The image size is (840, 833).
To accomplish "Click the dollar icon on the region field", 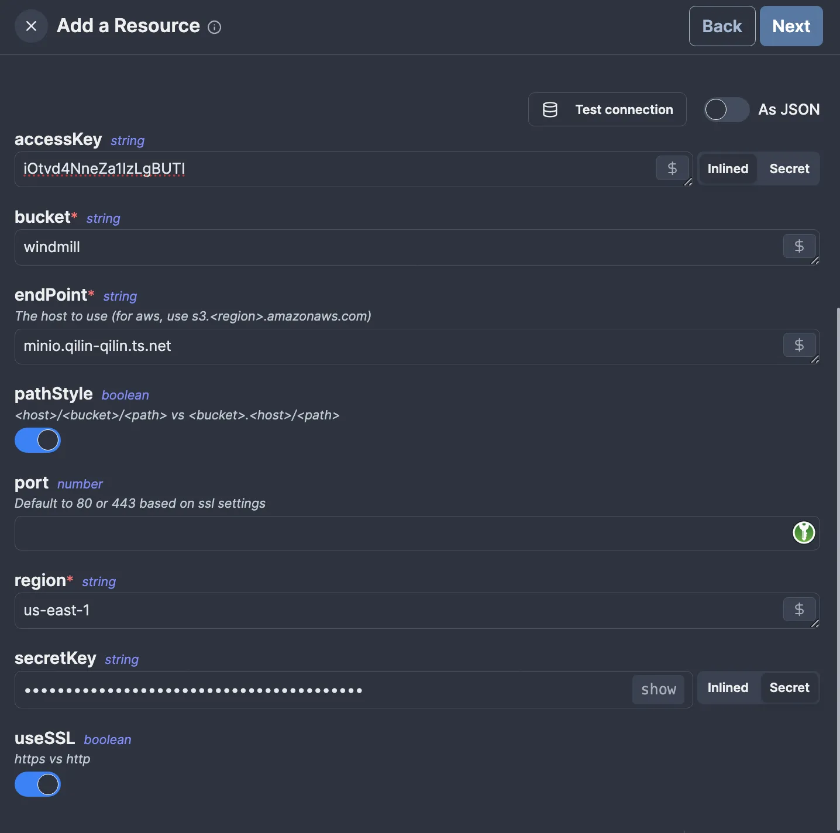I will point(799,610).
